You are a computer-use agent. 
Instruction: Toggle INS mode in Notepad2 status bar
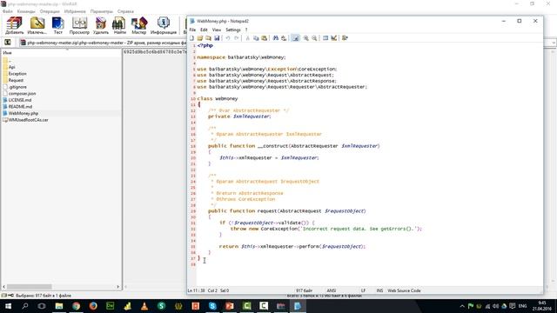(379, 290)
